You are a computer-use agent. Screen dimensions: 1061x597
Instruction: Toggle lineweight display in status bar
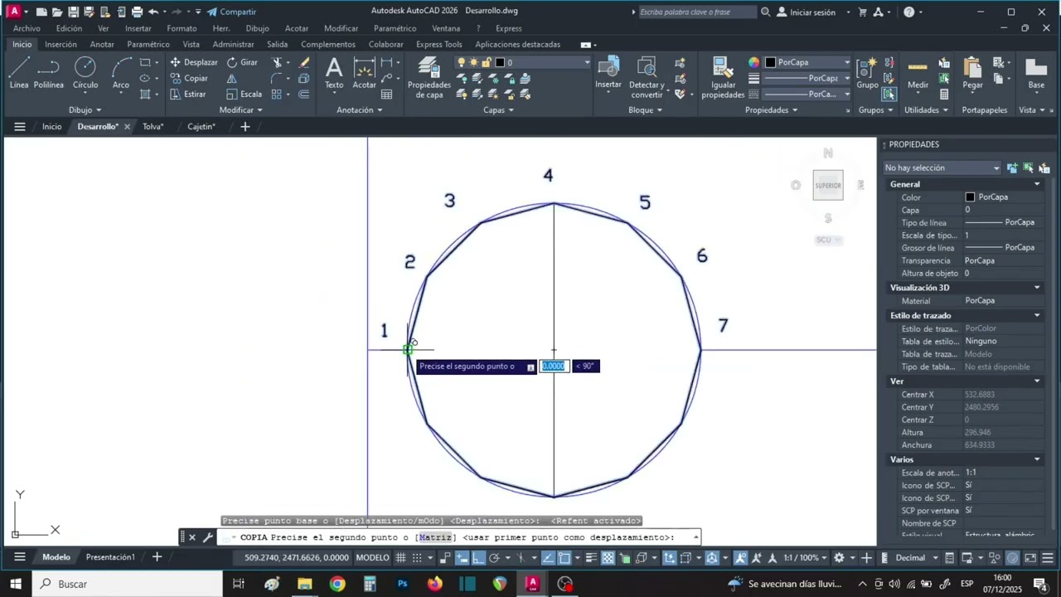click(593, 558)
